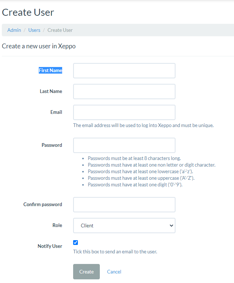Click the Create User page heading
The image size is (234, 283).
click(28, 12)
